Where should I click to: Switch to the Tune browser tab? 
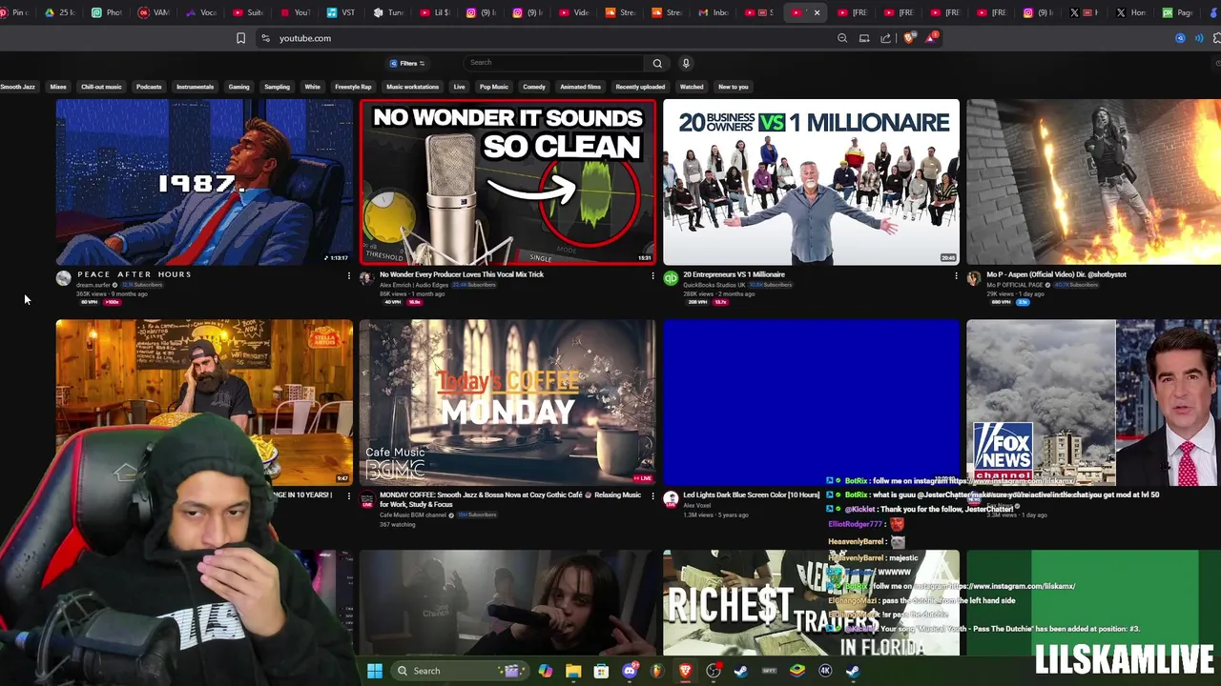[x=389, y=12]
